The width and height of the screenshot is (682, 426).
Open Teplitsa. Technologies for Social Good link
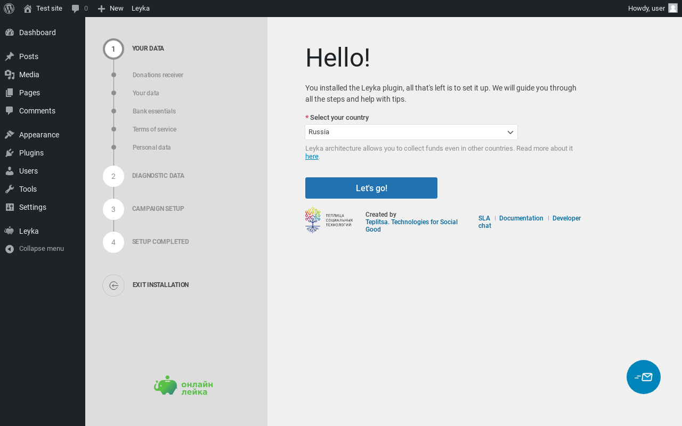pos(411,226)
